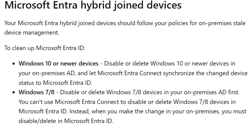Screen dimensions: 248x128
Task: Click the text "disable/delete in Microsoft Entra ID."
Action: pos(66,121)
